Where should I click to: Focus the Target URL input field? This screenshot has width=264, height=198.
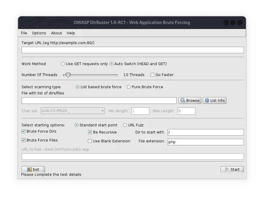tap(132, 50)
